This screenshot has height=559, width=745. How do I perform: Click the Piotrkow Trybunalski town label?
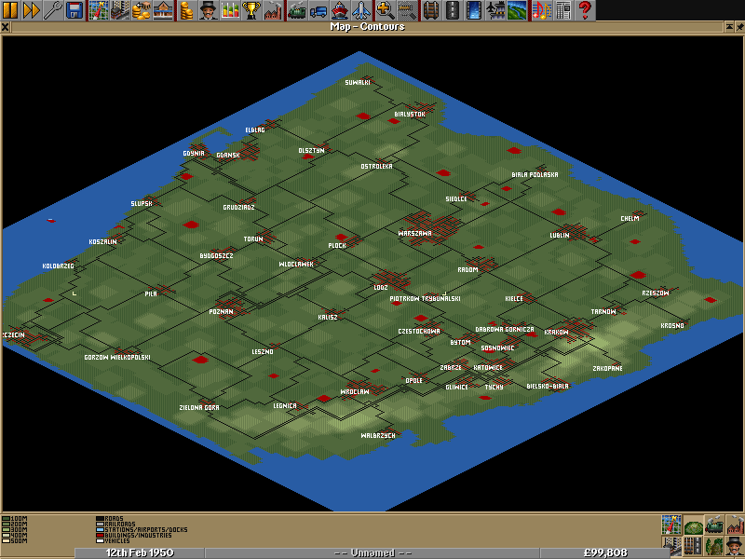click(425, 299)
